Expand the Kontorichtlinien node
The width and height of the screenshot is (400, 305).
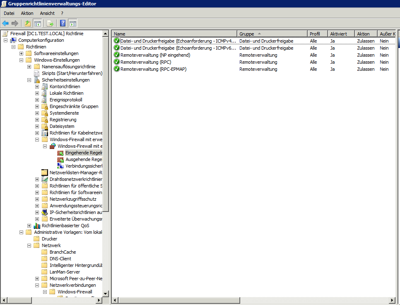coord(37,86)
